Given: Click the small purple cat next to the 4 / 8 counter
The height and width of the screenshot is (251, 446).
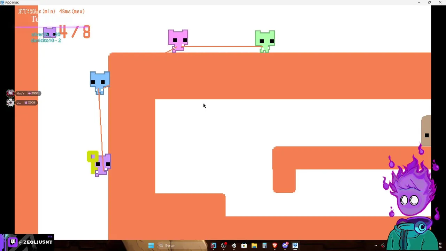Looking at the screenshot, I should pyautogui.click(x=50, y=33).
